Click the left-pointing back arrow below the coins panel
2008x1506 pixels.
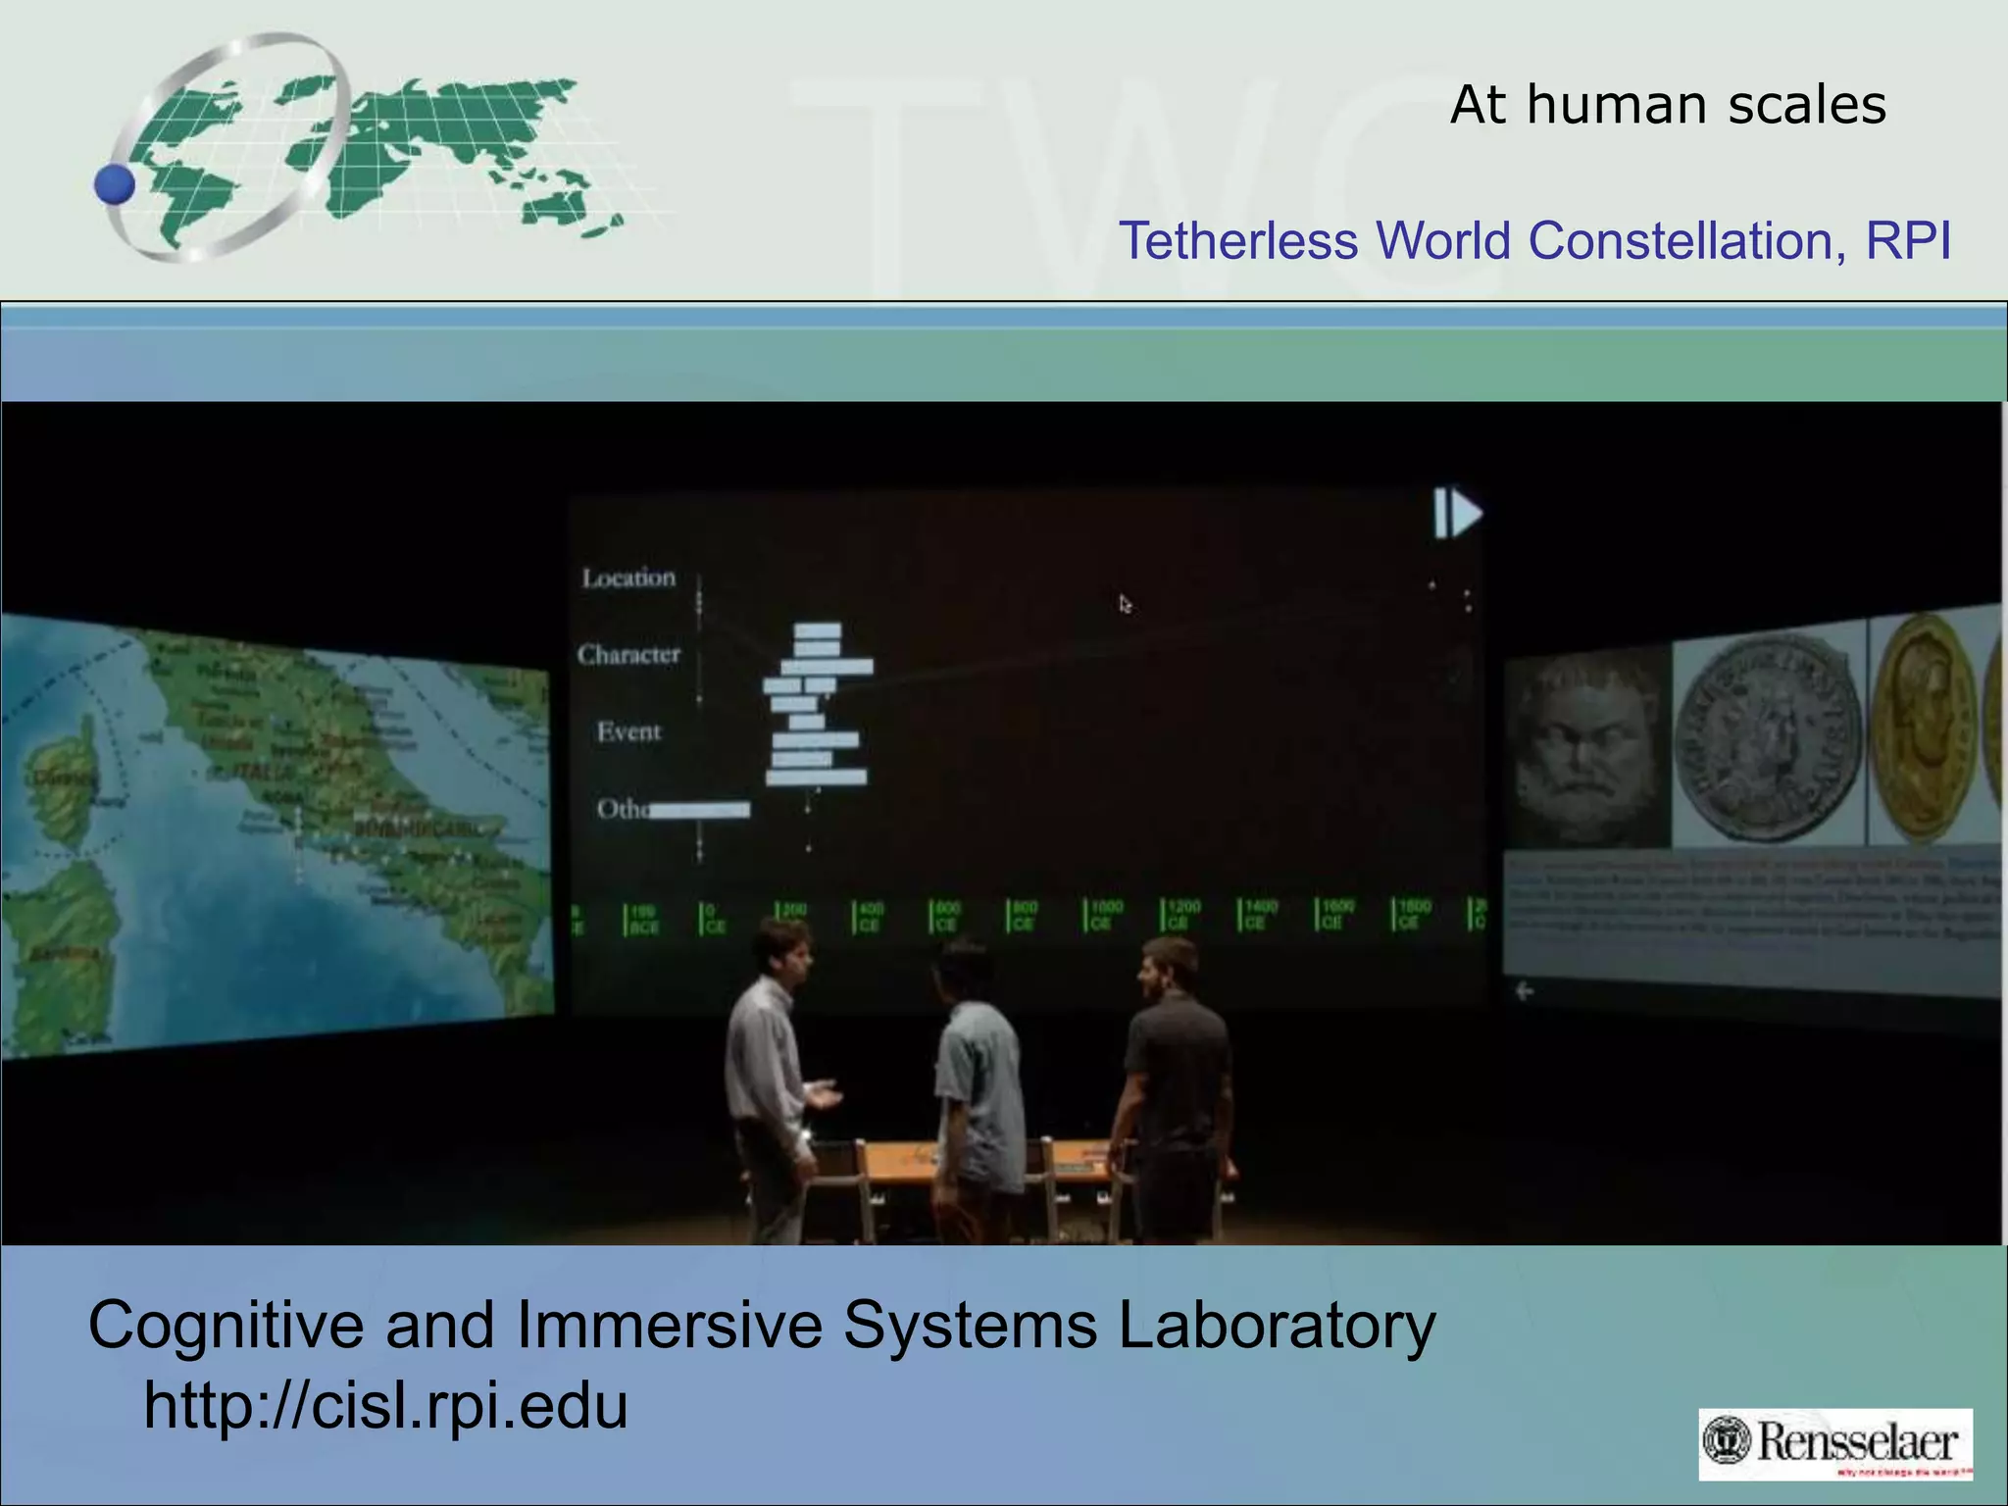tap(1524, 991)
